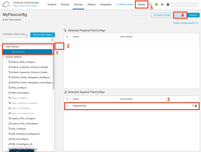
Task: Open the Policy Assignments (1) link
Action: pyautogui.click(x=186, y=23)
